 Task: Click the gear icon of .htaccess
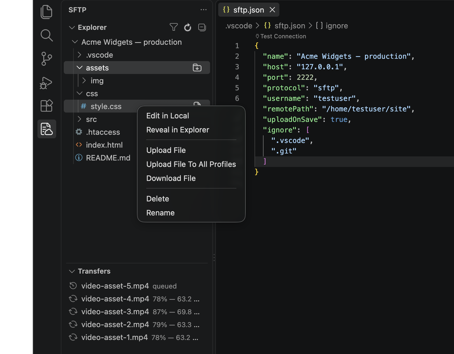click(79, 132)
